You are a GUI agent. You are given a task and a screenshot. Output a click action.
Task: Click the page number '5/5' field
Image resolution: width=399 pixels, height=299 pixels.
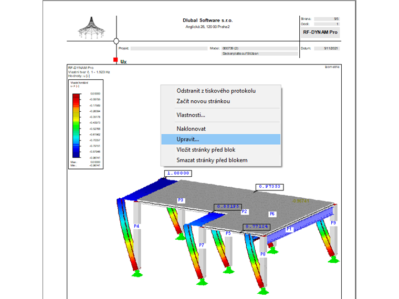[327, 19]
